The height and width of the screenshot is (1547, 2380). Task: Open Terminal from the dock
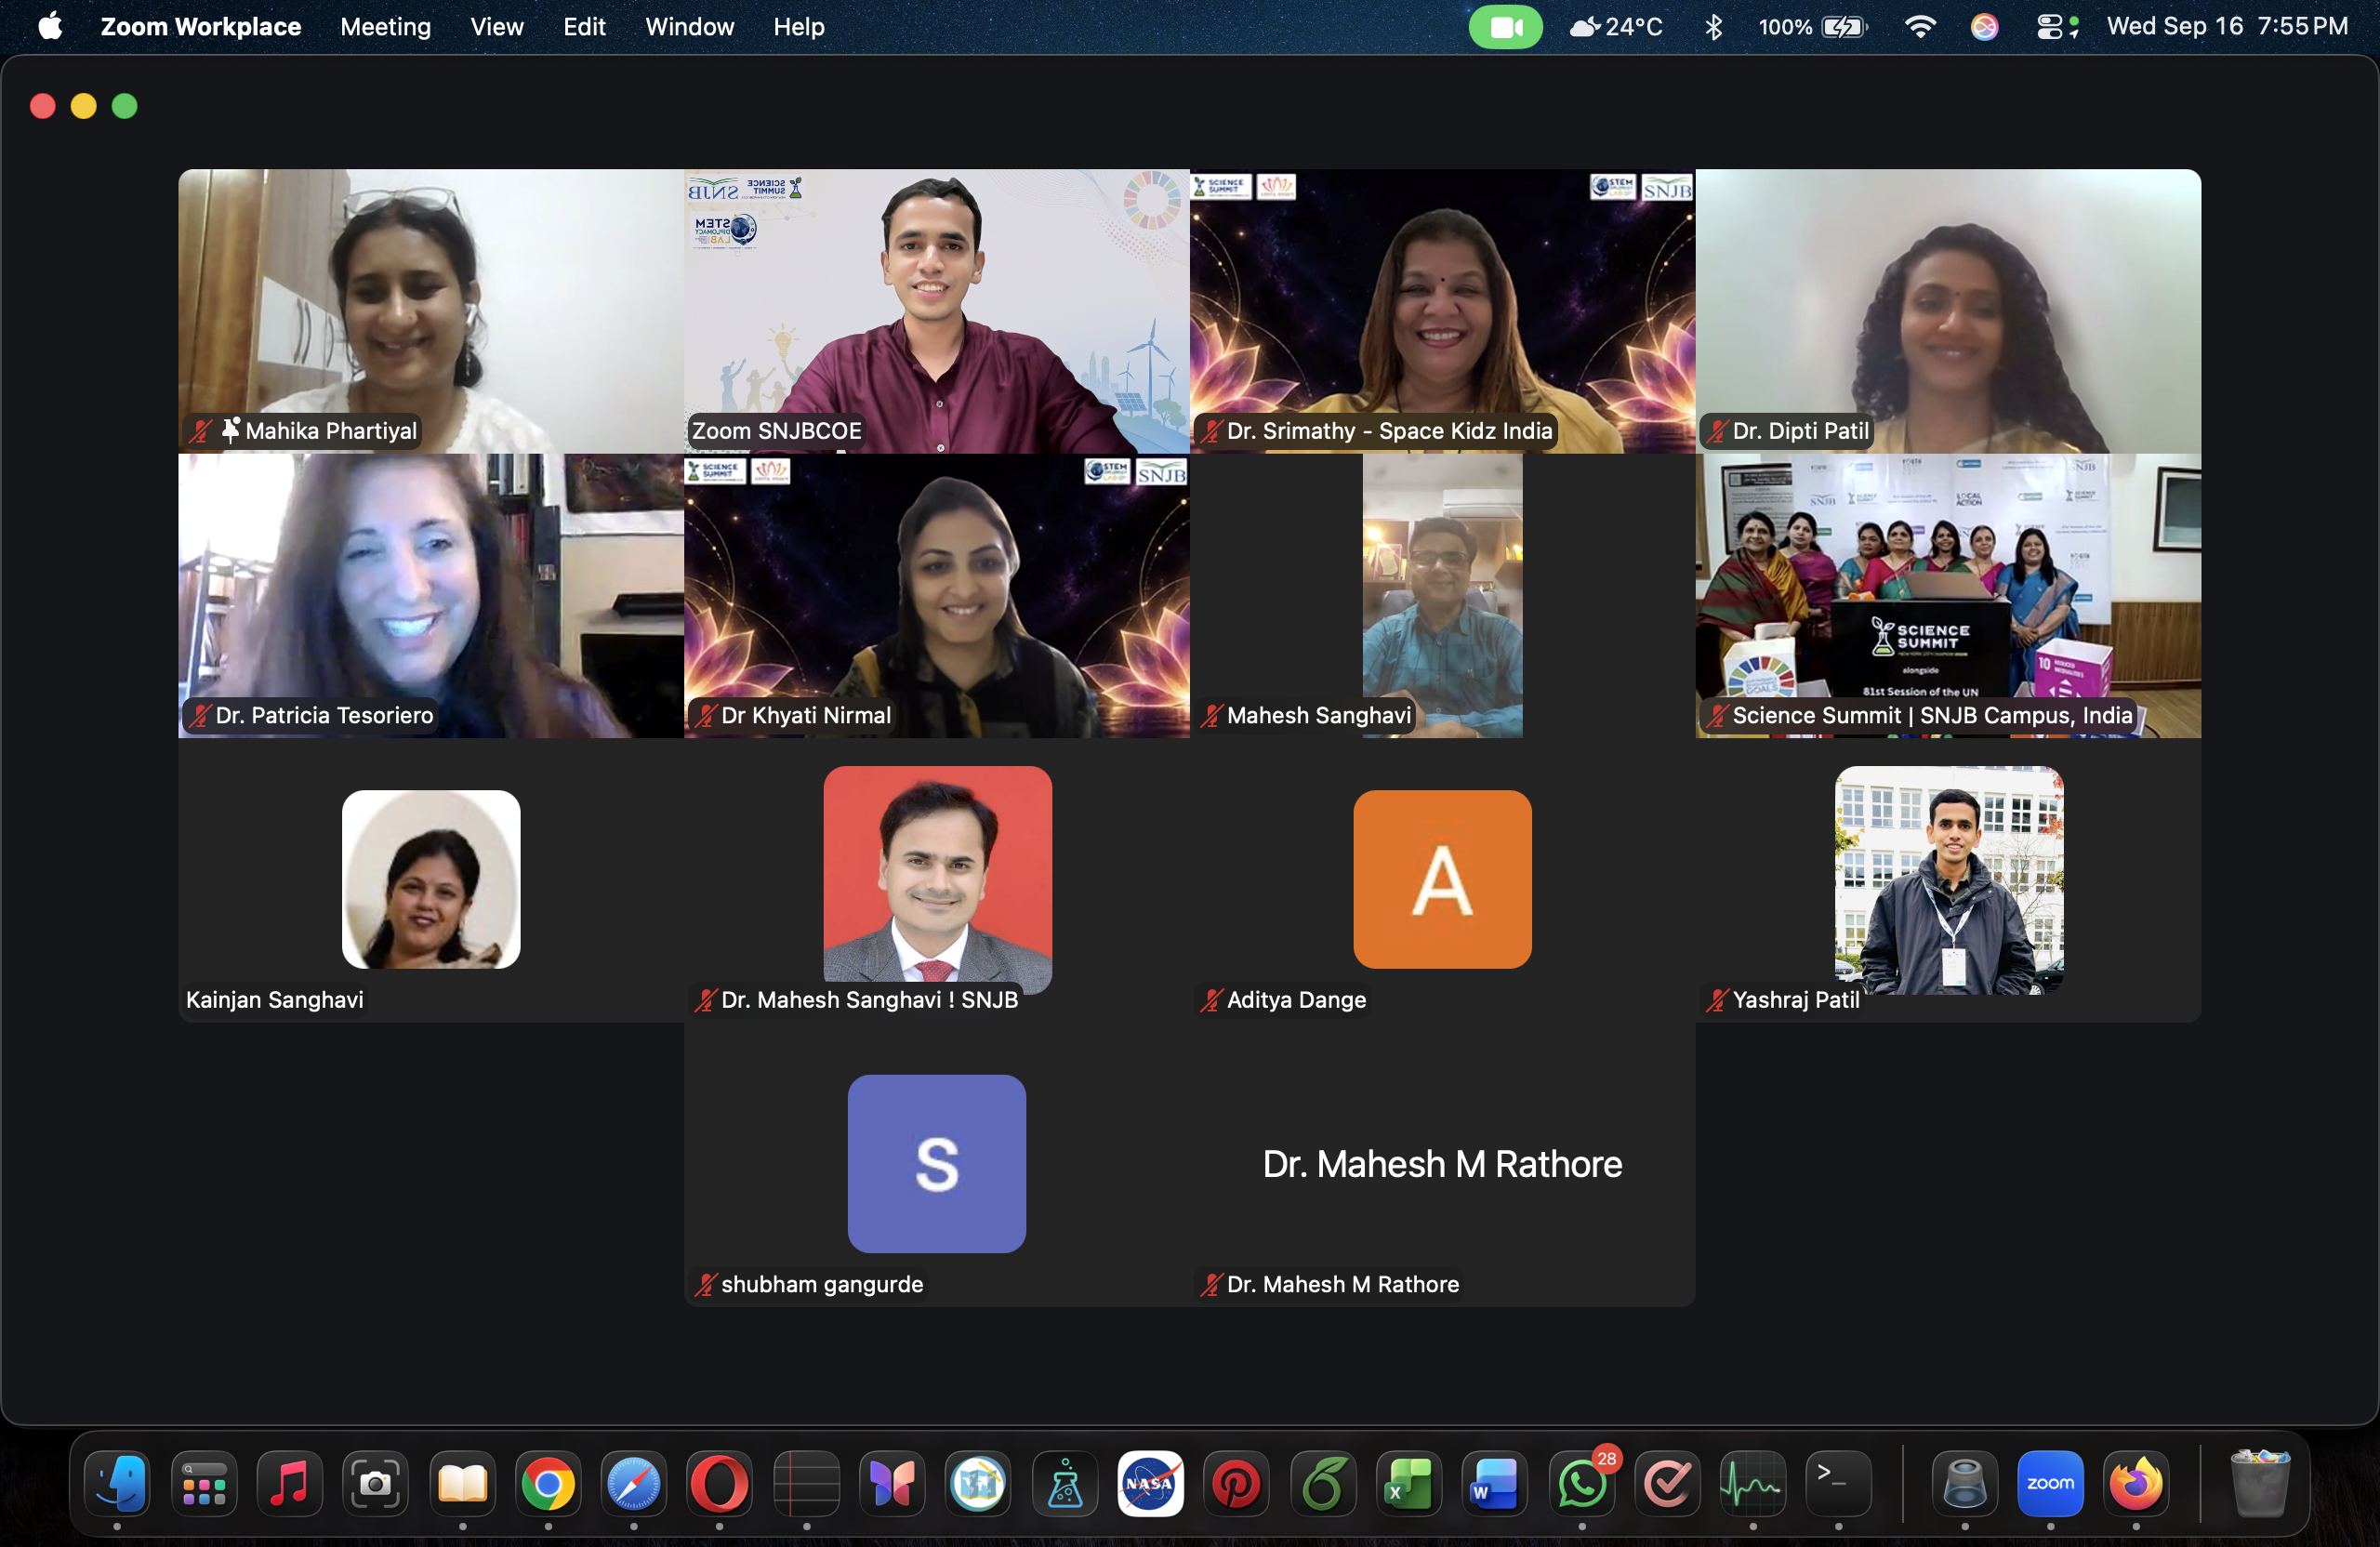click(1839, 1484)
